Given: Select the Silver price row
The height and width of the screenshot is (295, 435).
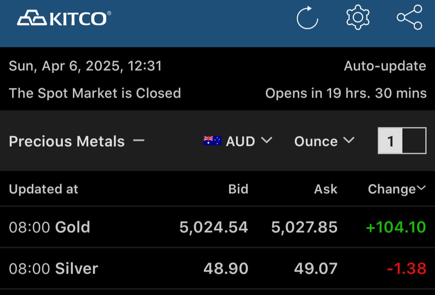Looking at the screenshot, I should [217, 268].
